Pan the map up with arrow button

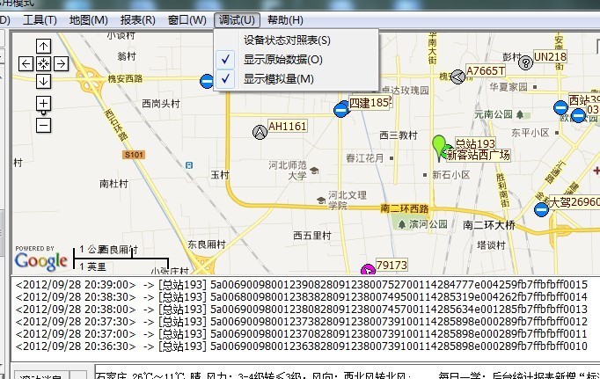tap(44, 46)
